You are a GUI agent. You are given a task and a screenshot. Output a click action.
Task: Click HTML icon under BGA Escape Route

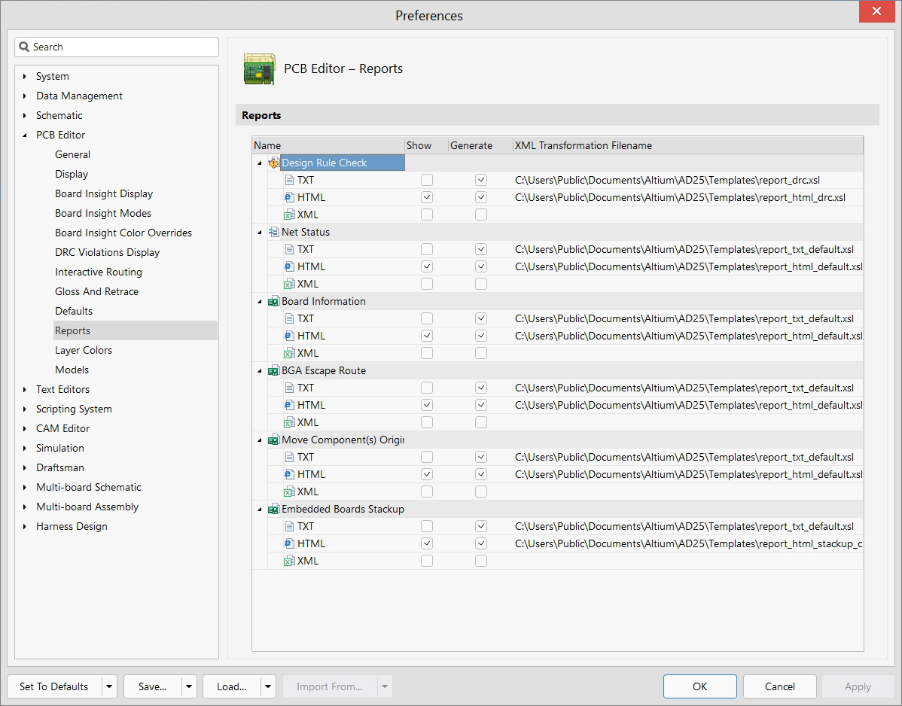(x=289, y=406)
